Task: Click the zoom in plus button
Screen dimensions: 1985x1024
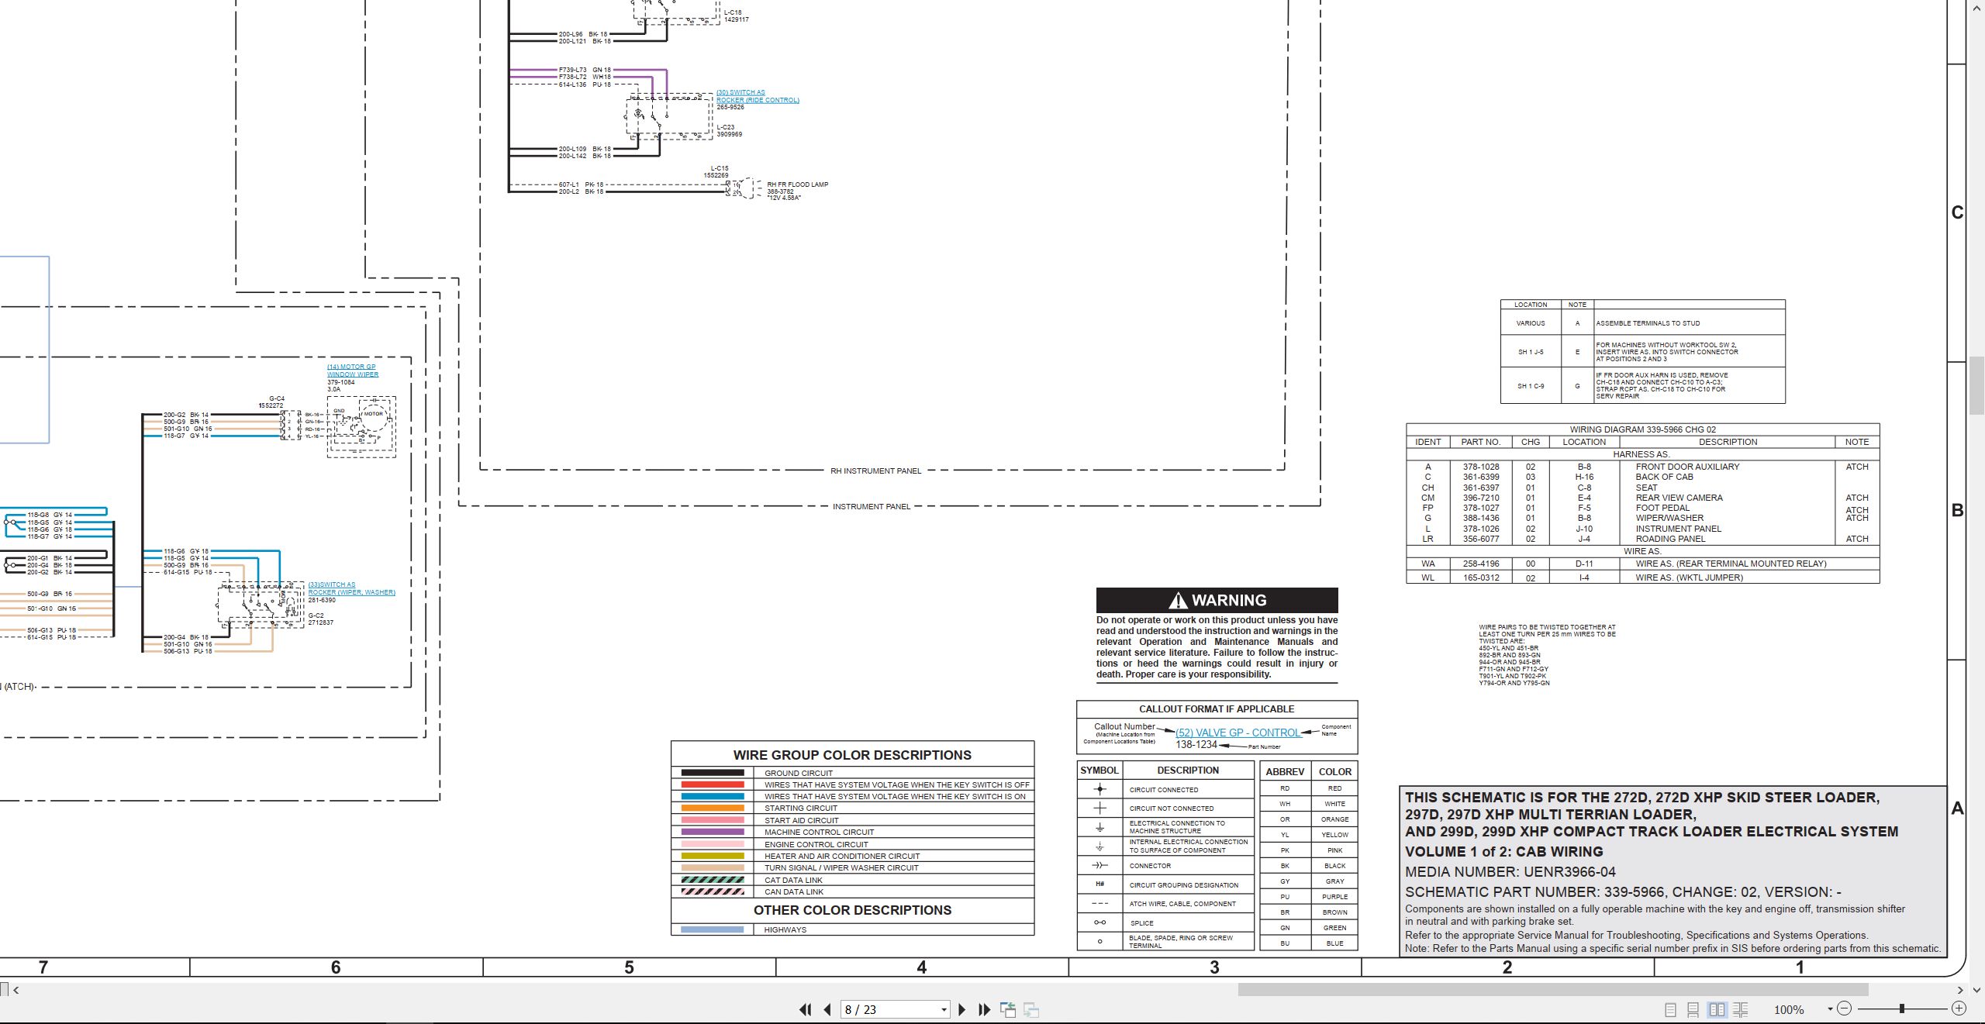Action: (x=1959, y=1008)
